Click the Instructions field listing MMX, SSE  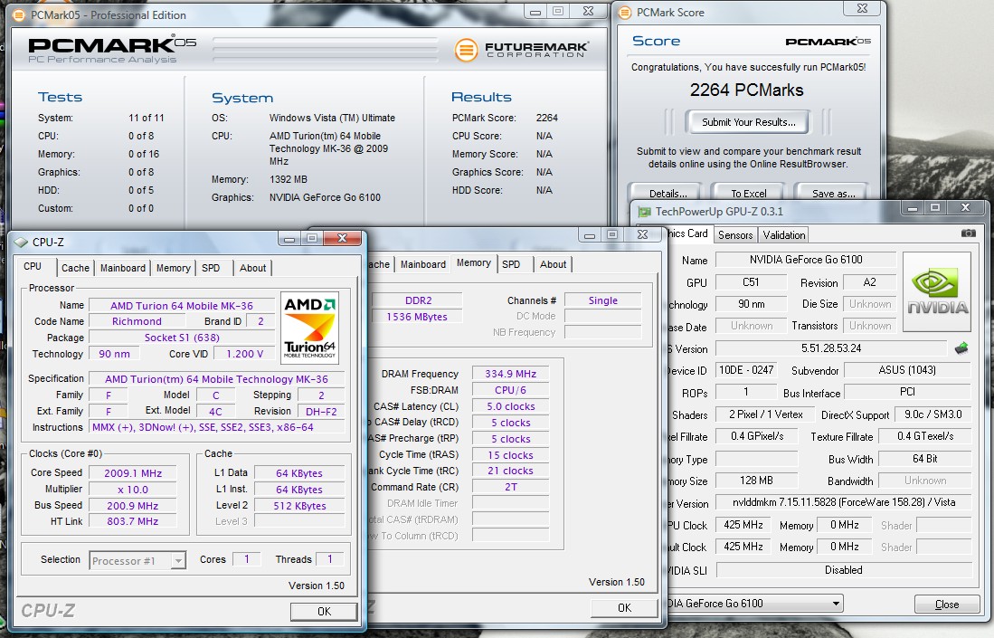click(216, 427)
